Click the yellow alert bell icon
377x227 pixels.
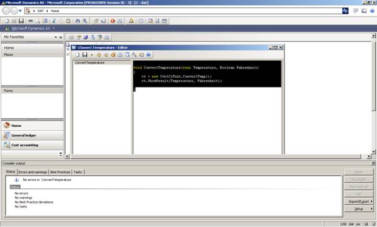(x=131, y=21)
